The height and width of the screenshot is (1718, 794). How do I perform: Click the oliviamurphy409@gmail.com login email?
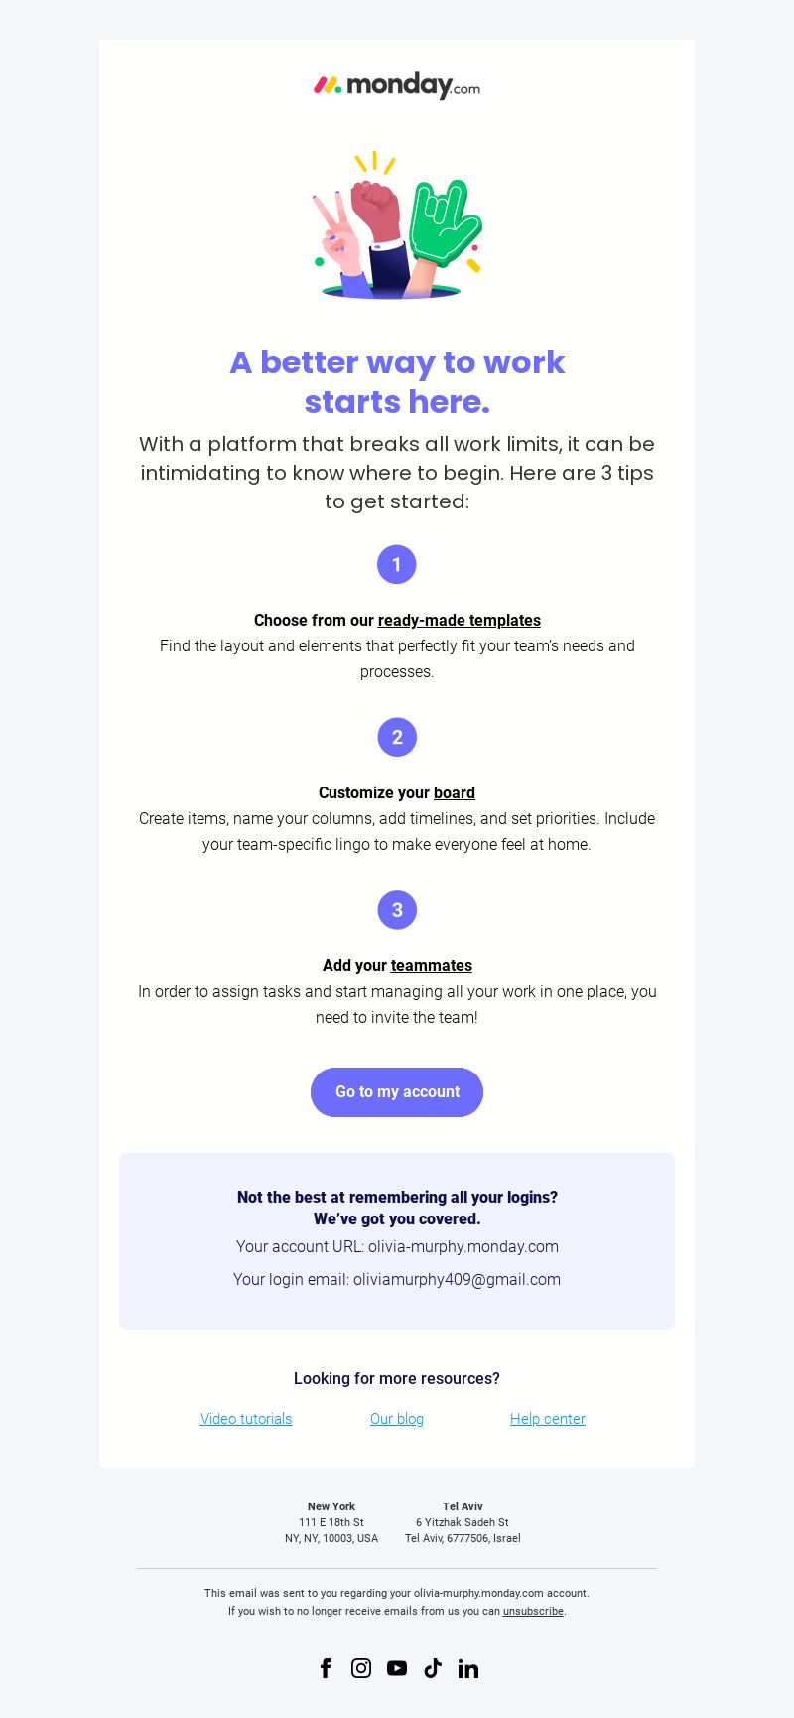coord(457,1279)
